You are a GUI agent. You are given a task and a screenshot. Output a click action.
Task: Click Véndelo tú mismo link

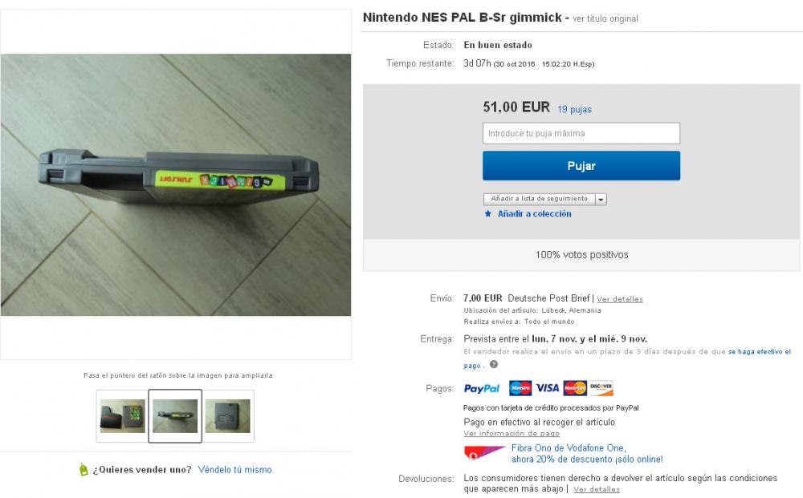click(235, 469)
